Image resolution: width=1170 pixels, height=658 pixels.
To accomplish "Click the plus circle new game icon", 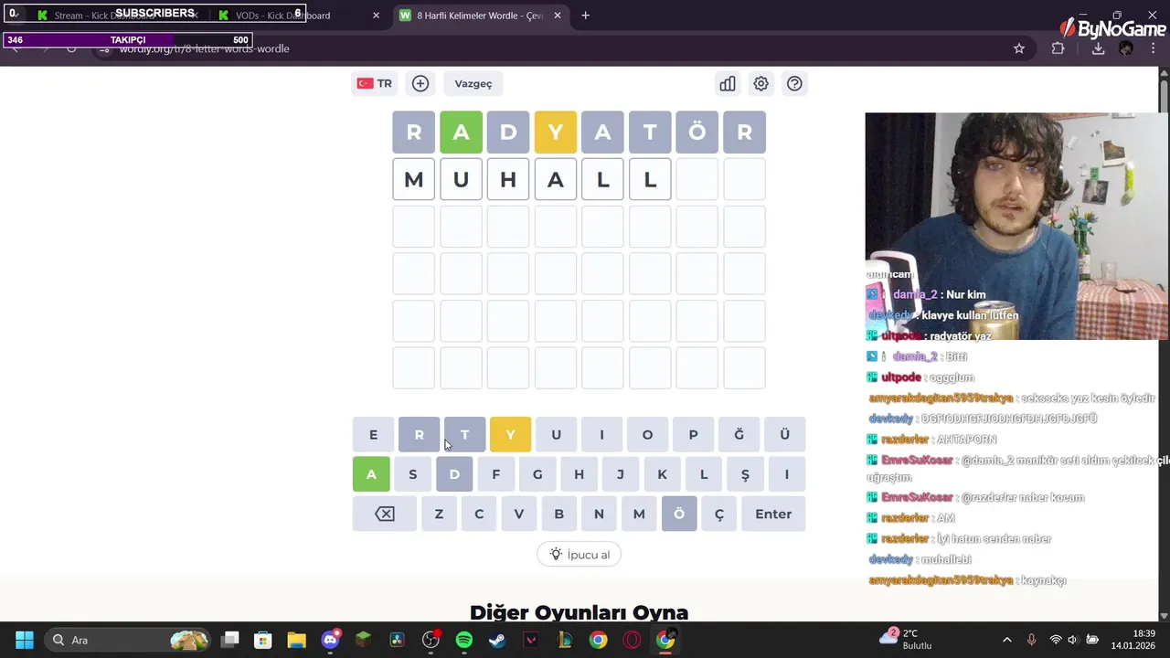I will 420,83.
